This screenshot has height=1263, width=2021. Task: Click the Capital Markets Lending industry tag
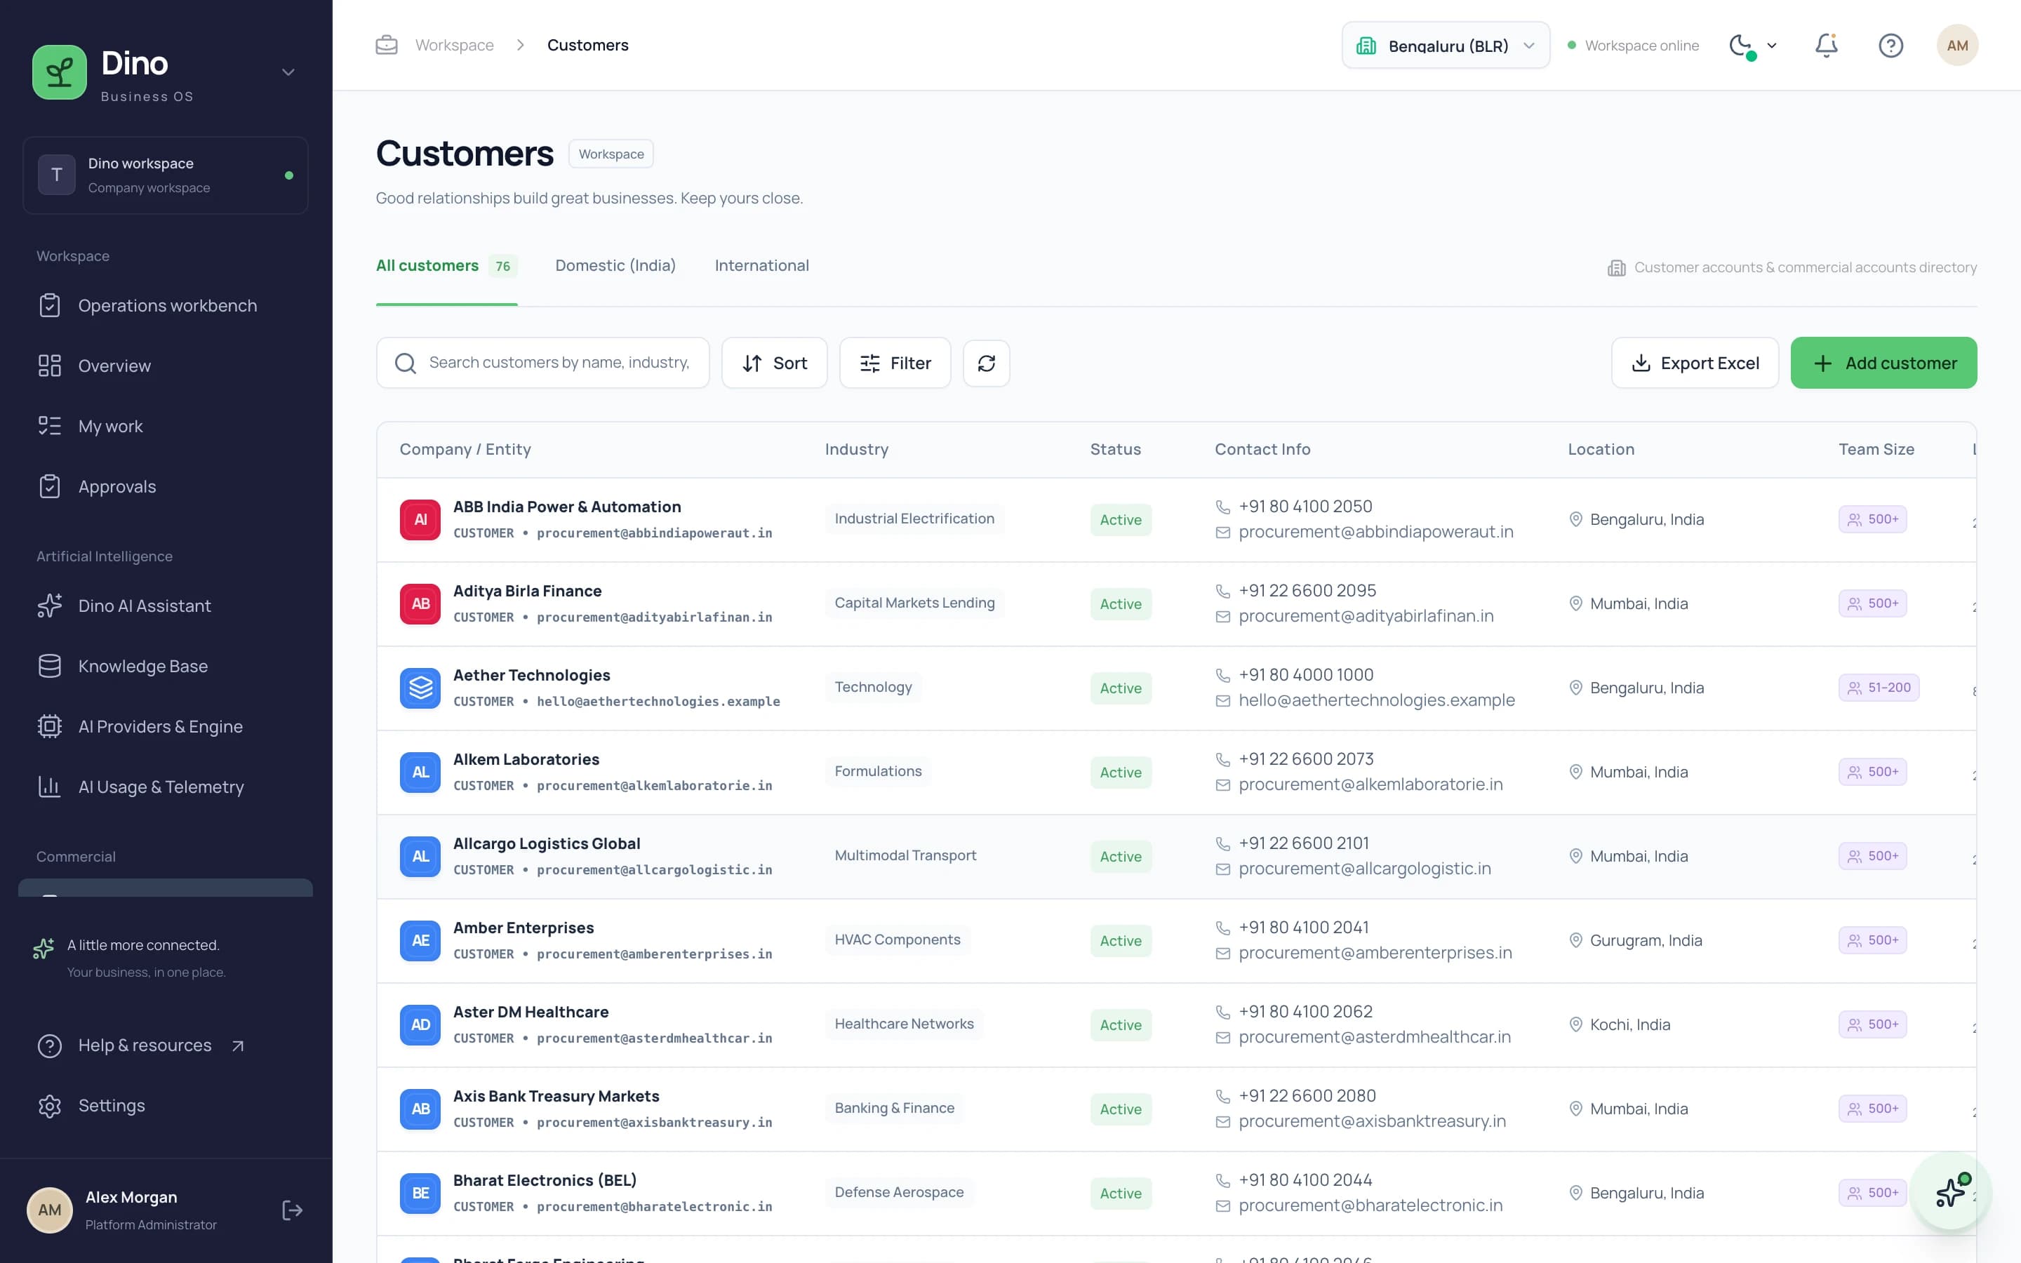click(914, 603)
